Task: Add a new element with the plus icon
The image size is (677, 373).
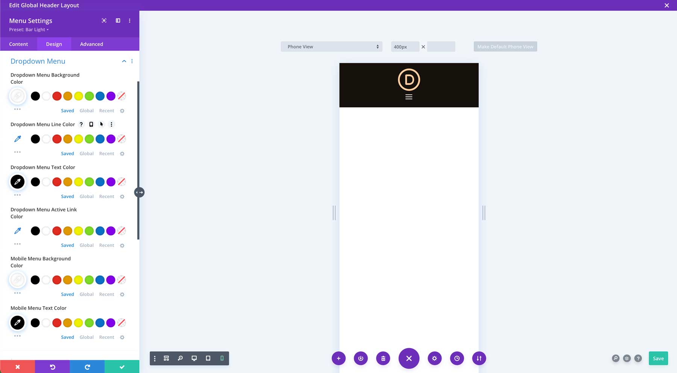Action: 338,358
